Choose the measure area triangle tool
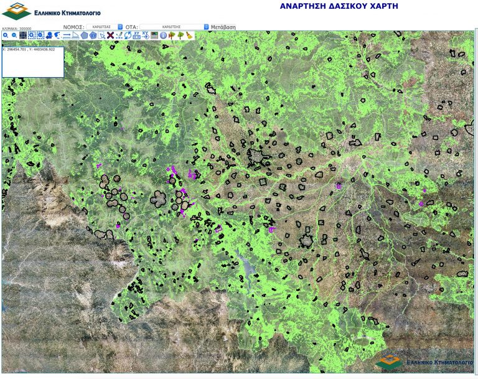Screen dimensions: 478x379 75,35
